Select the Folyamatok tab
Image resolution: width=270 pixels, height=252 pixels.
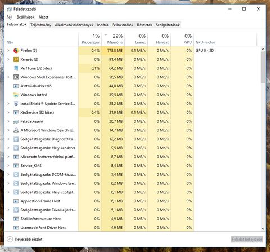(17, 25)
